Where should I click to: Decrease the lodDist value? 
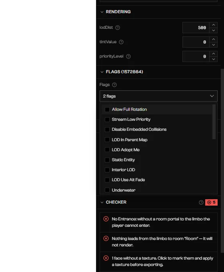click(214, 30)
